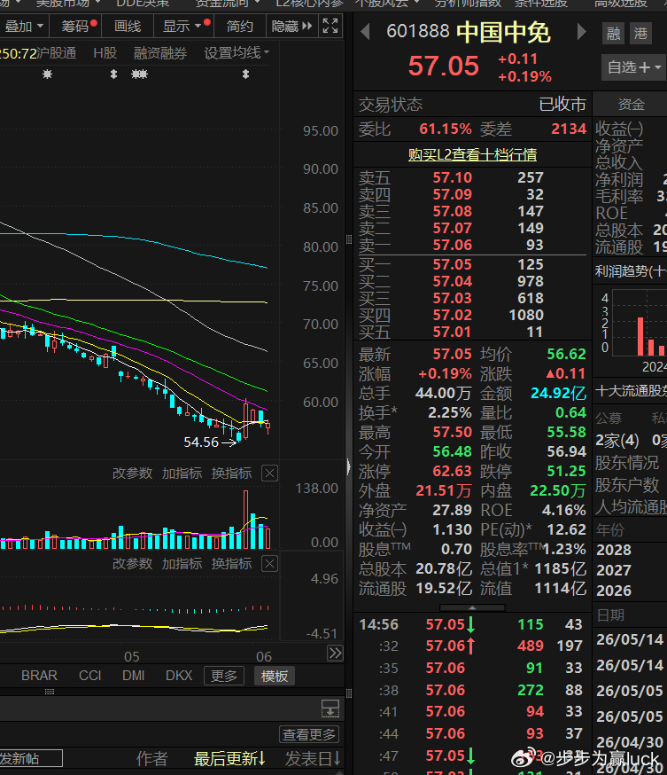Click the download-to-tray icon above 查看更多

(330, 708)
